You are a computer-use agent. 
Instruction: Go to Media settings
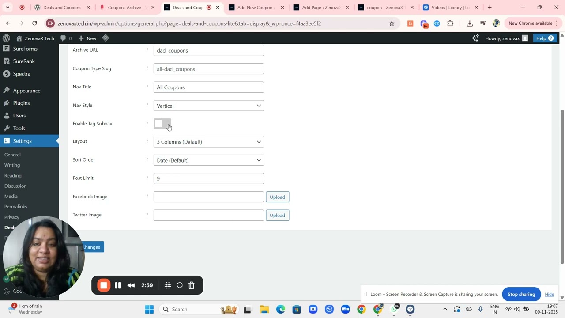11,196
